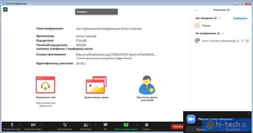Screen dimensions: 253x133
Task: Click crossed camera icon next to Антон Соколов
Action: [x=247, y=41]
